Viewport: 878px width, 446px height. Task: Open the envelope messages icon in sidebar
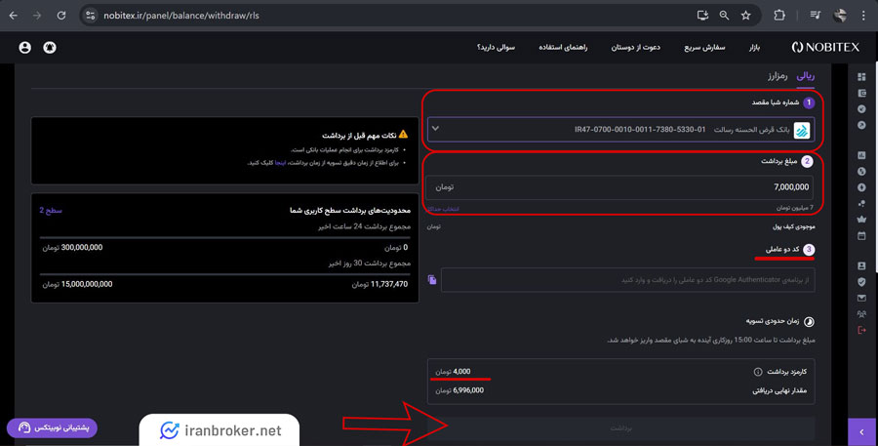[861, 298]
